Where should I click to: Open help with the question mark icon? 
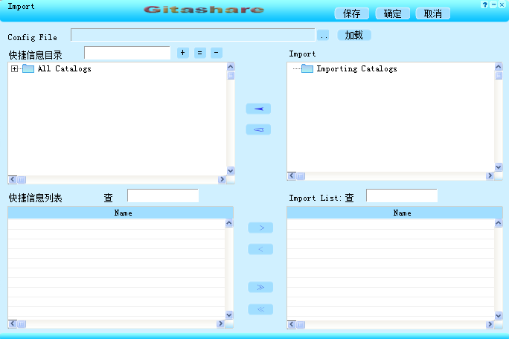(x=484, y=4)
